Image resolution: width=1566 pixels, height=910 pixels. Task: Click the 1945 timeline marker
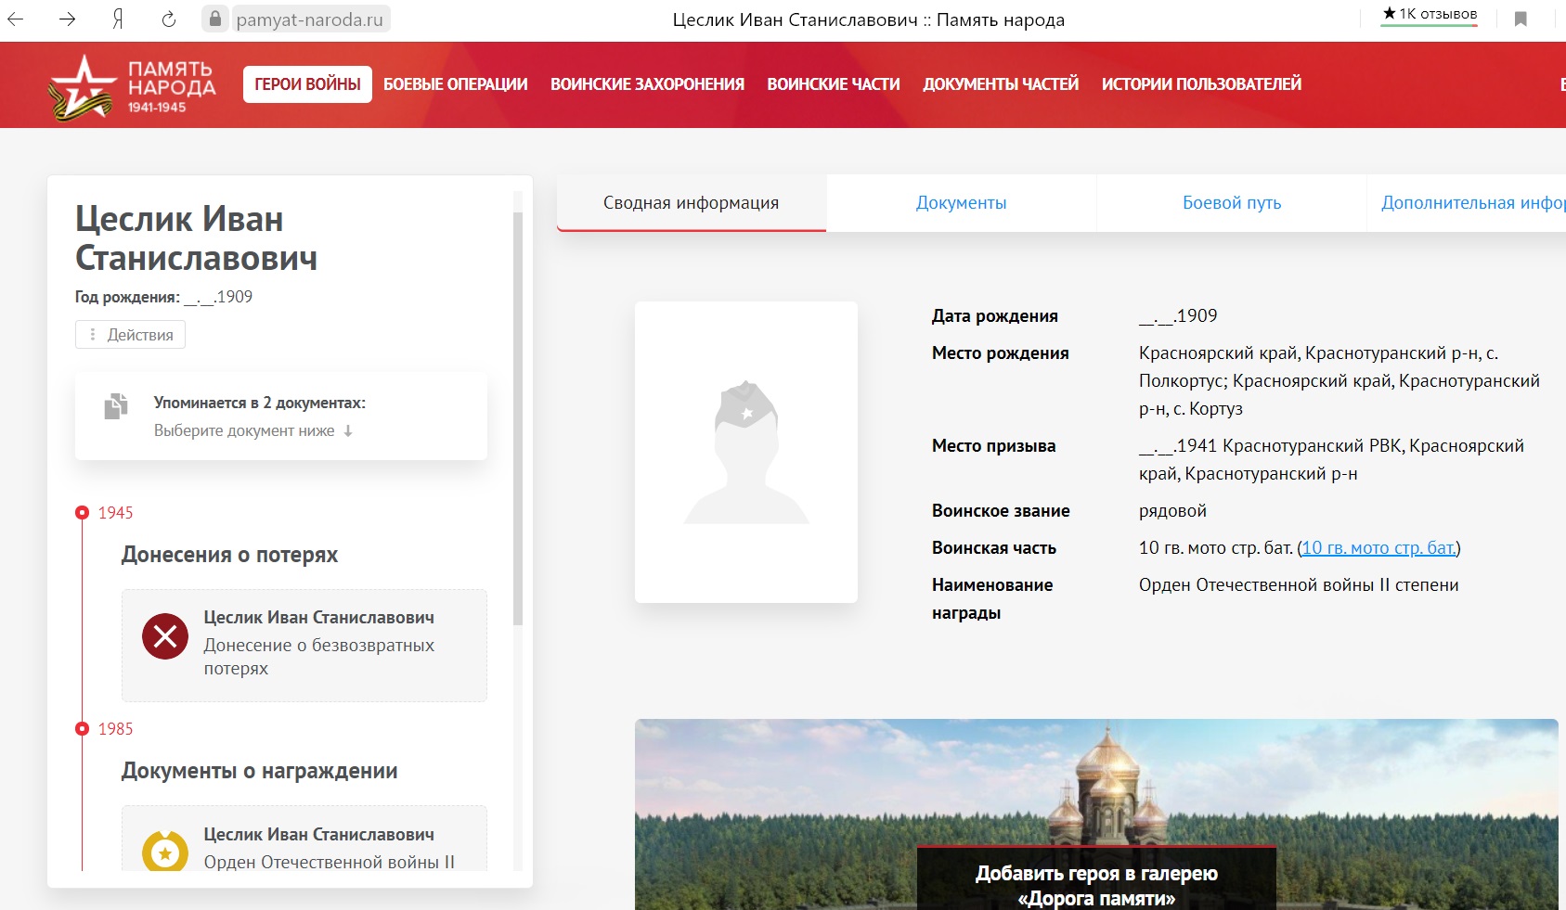83,513
